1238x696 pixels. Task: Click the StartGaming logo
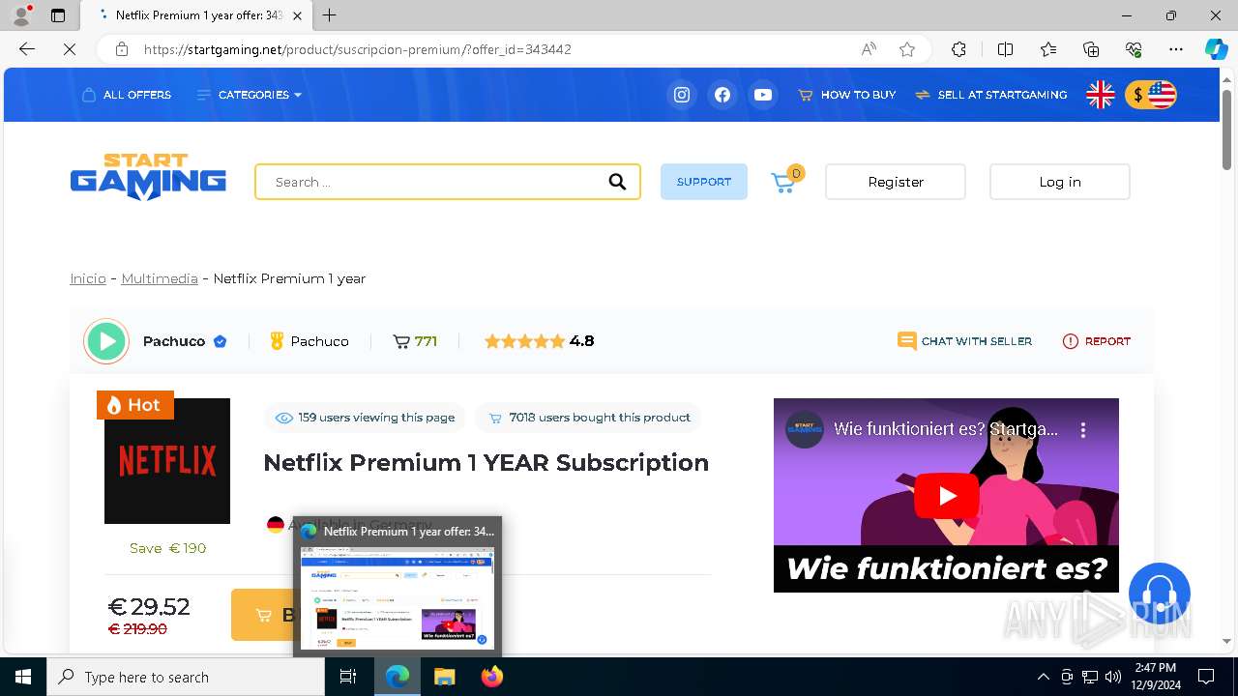tap(148, 177)
